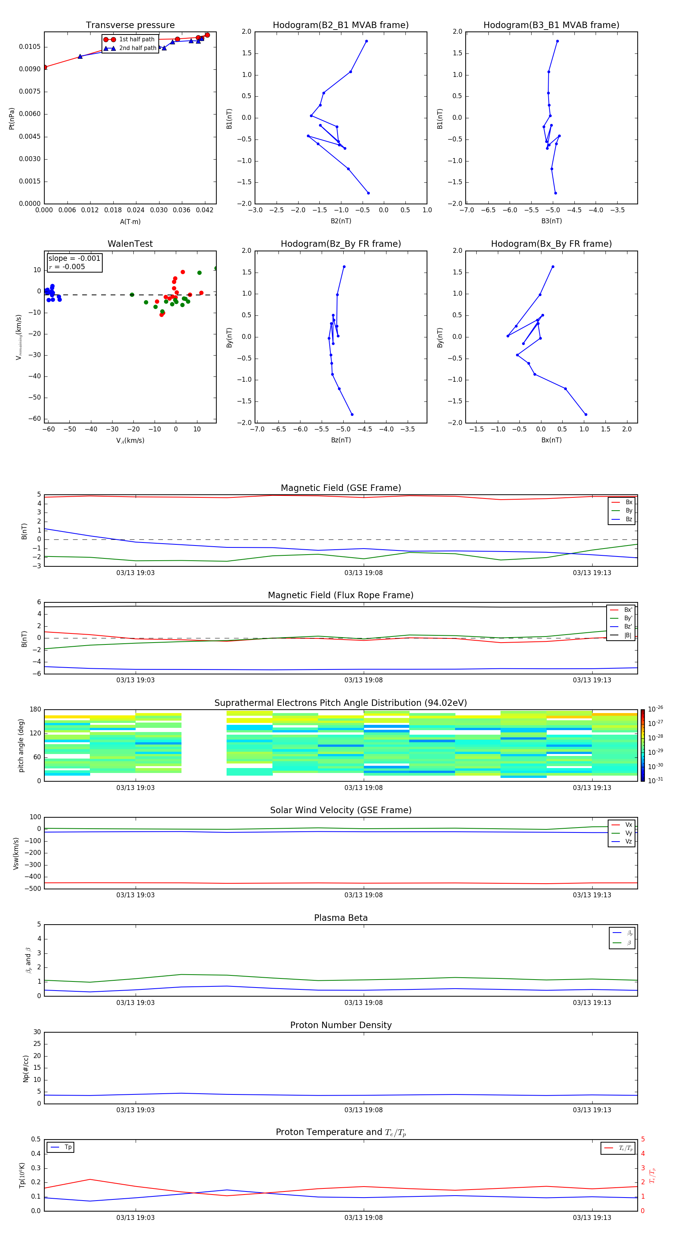The image size is (682, 1251).
Task: Click the Np(#/cc) y-axis label
Action: click(26, 1068)
